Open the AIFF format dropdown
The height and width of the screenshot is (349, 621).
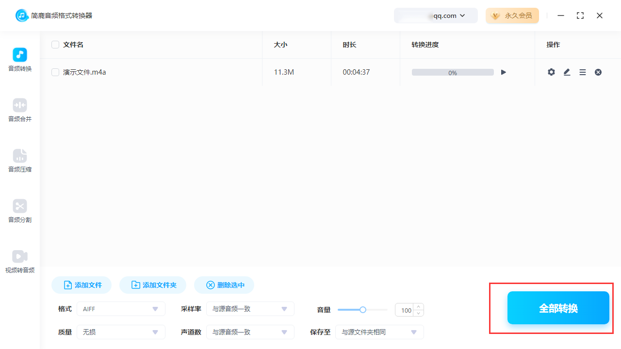121,309
